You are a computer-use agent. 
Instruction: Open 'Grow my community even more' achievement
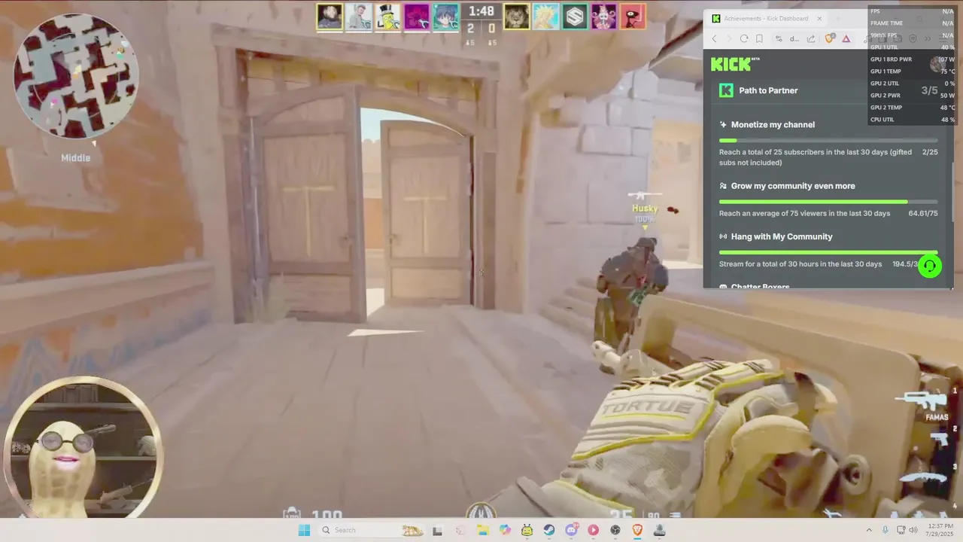[793, 186]
